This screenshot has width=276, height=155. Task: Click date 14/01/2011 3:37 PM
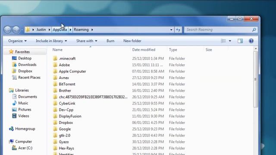[x=148, y=84]
